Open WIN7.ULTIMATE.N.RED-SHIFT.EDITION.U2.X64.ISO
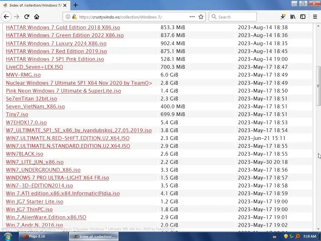This screenshot has width=321, height=241. [x=68, y=138]
